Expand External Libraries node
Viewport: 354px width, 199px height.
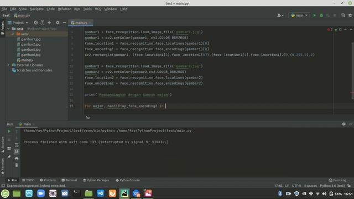coord(8,65)
